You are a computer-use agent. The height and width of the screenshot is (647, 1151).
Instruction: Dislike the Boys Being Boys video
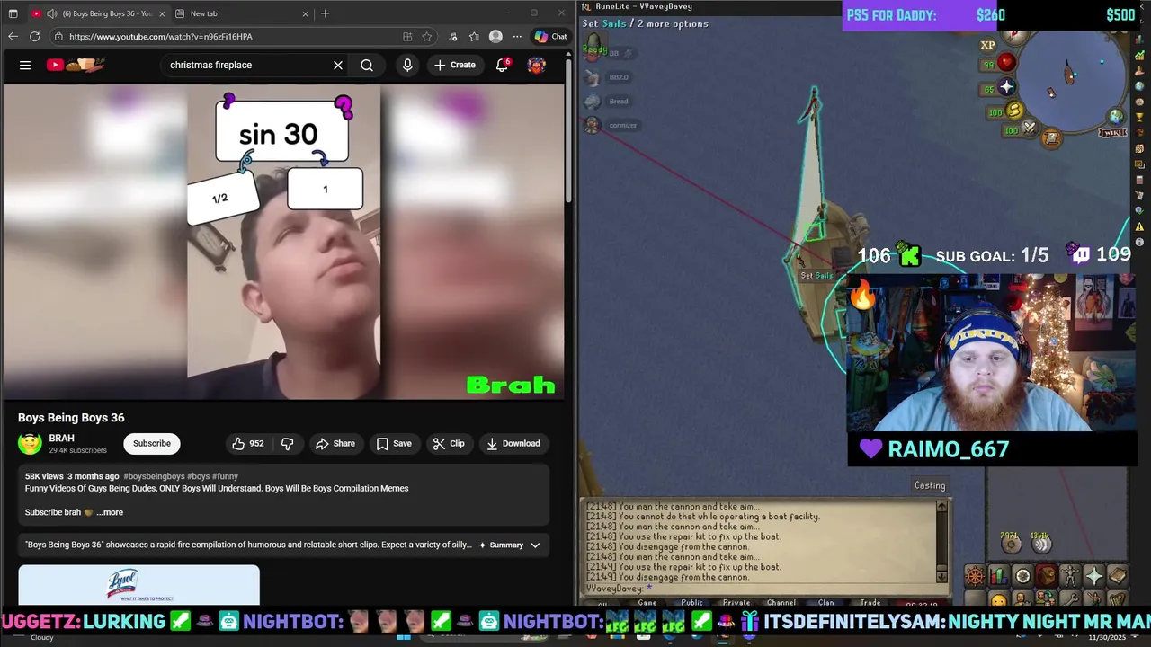[x=288, y=443]
